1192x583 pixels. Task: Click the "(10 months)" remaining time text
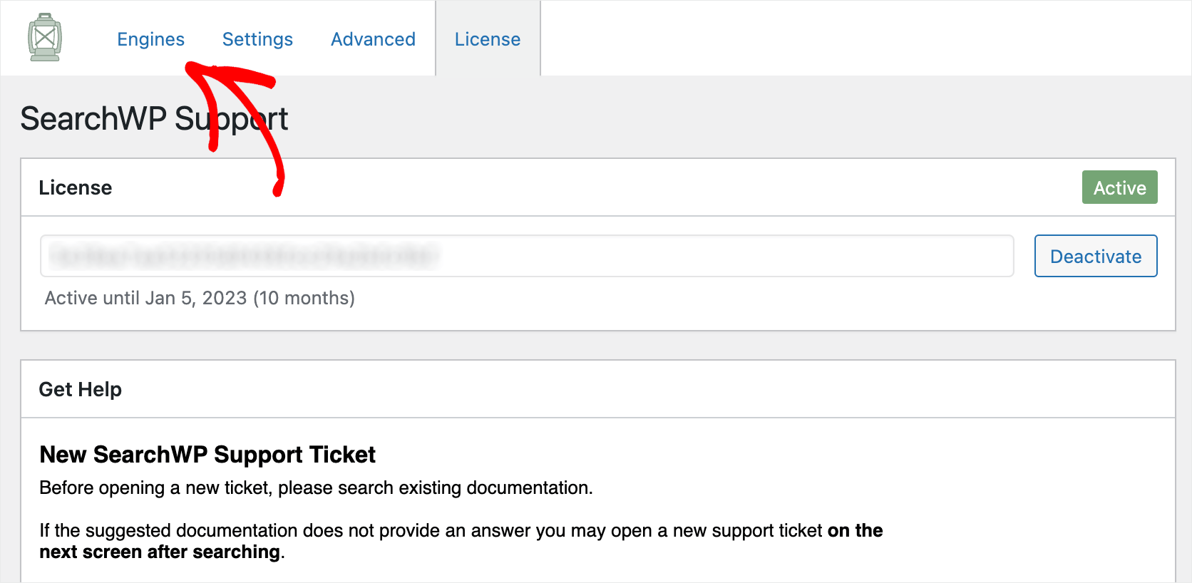coord(304,298)
